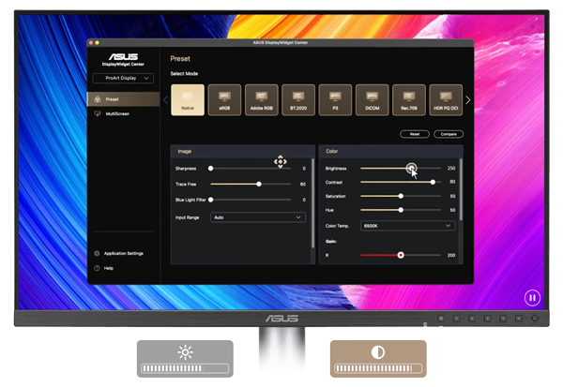This screenshot has width=563, height=387.
Task: Click the Contrast slider handle
Action: coord(433,182)
